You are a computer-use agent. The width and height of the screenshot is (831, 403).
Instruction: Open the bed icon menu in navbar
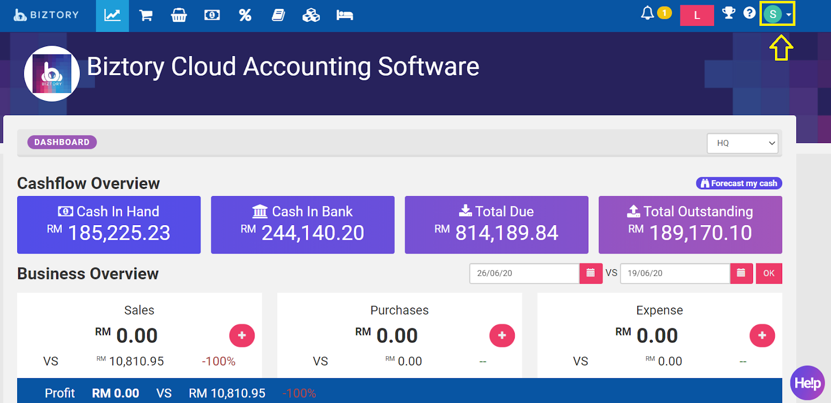(344, 16)
